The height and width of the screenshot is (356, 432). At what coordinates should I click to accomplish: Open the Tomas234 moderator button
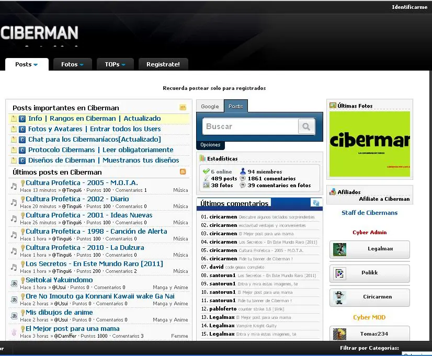[x=370, y=334]
